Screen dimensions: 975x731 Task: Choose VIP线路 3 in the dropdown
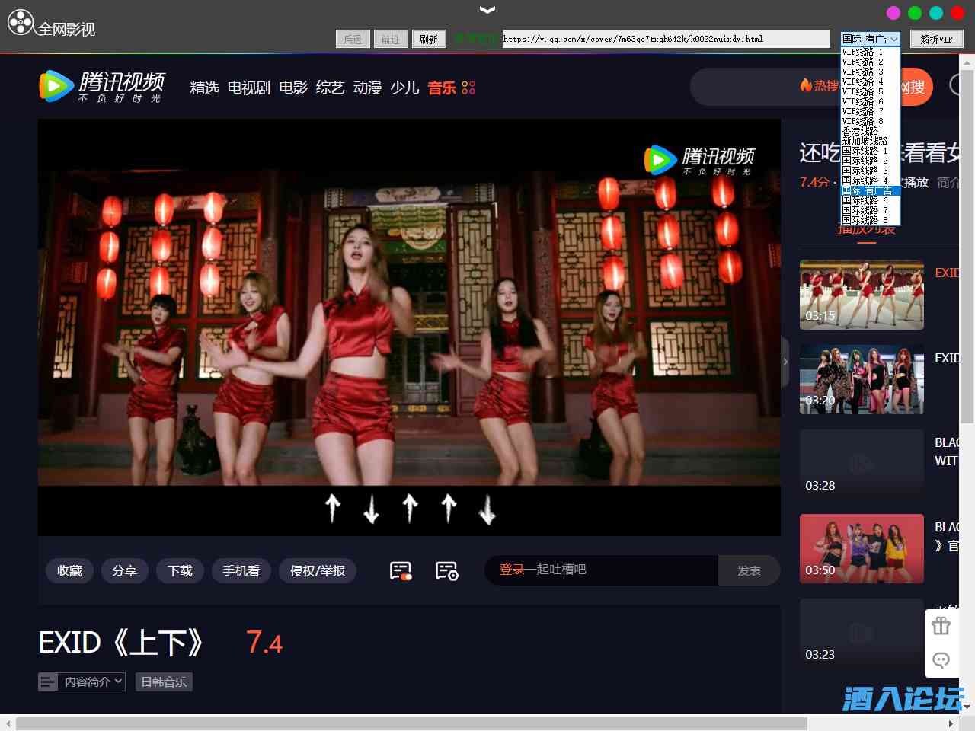pos(862,72)
